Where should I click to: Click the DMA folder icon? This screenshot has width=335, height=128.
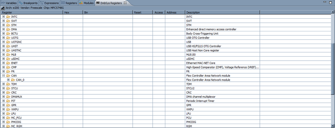tap(8, 29)
